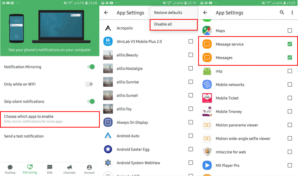Choose Disable all from the menu

[x=174, y=24]
